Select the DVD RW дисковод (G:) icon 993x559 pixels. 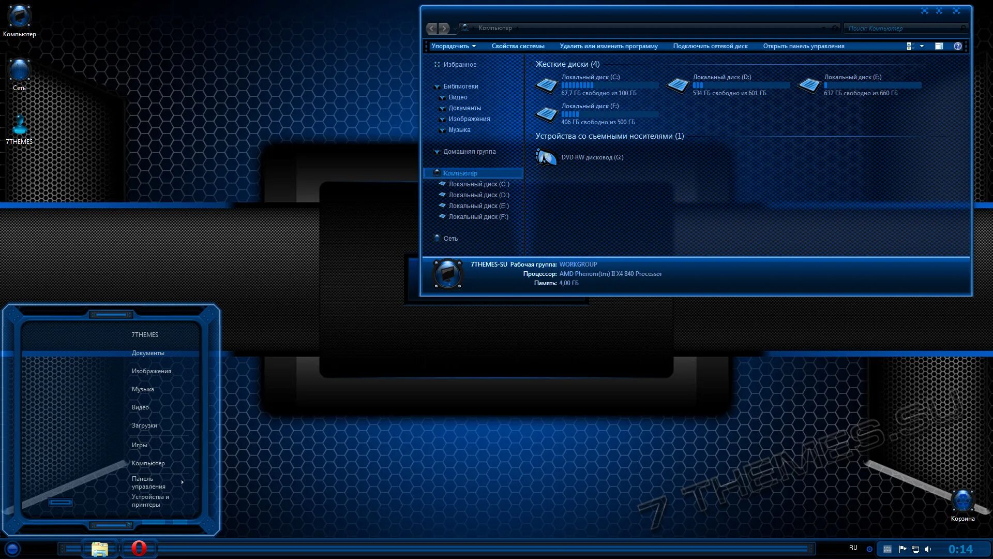pos(546,157)
